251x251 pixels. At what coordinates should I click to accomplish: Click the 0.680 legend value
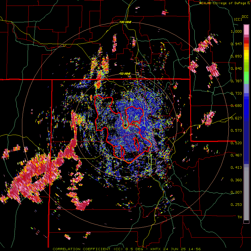[236, 106]
